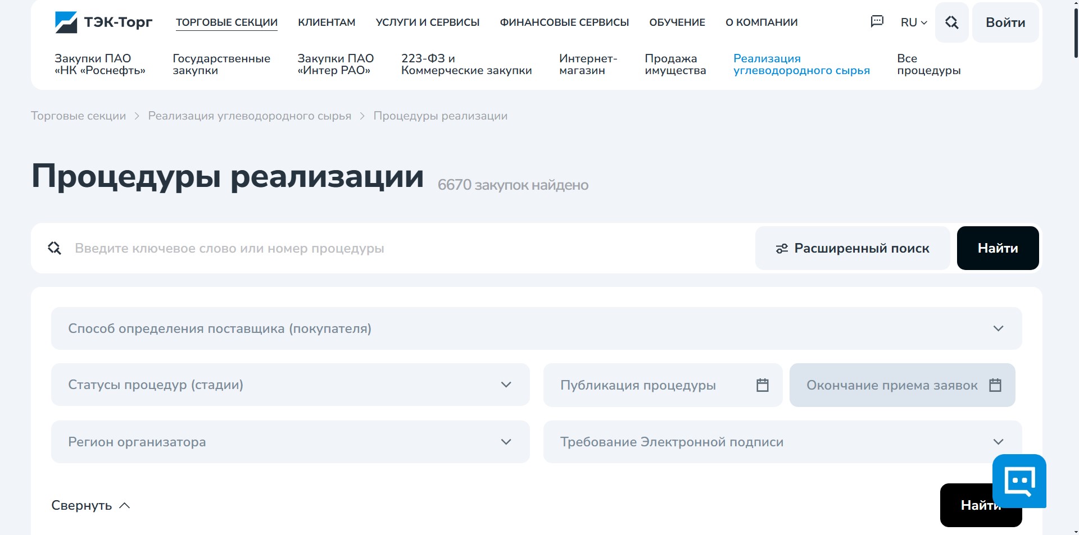Open Все процедуры section
1079x535 pixels.
pyautogui.click(x=928, y=65)
